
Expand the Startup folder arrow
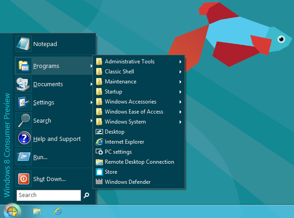tap(180, 92)
